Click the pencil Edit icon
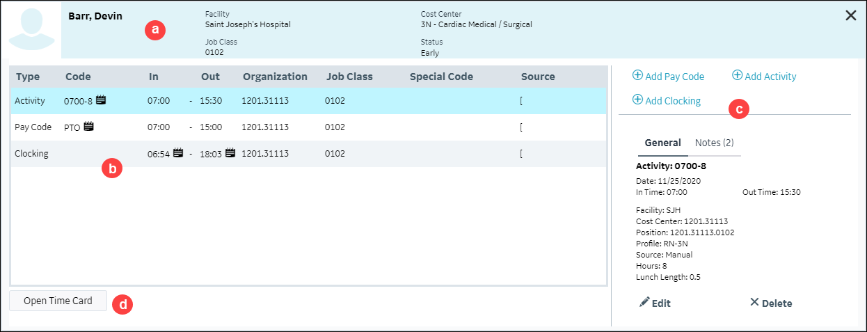The height and width of the screenshot is (332, 867). pos(644,302)
